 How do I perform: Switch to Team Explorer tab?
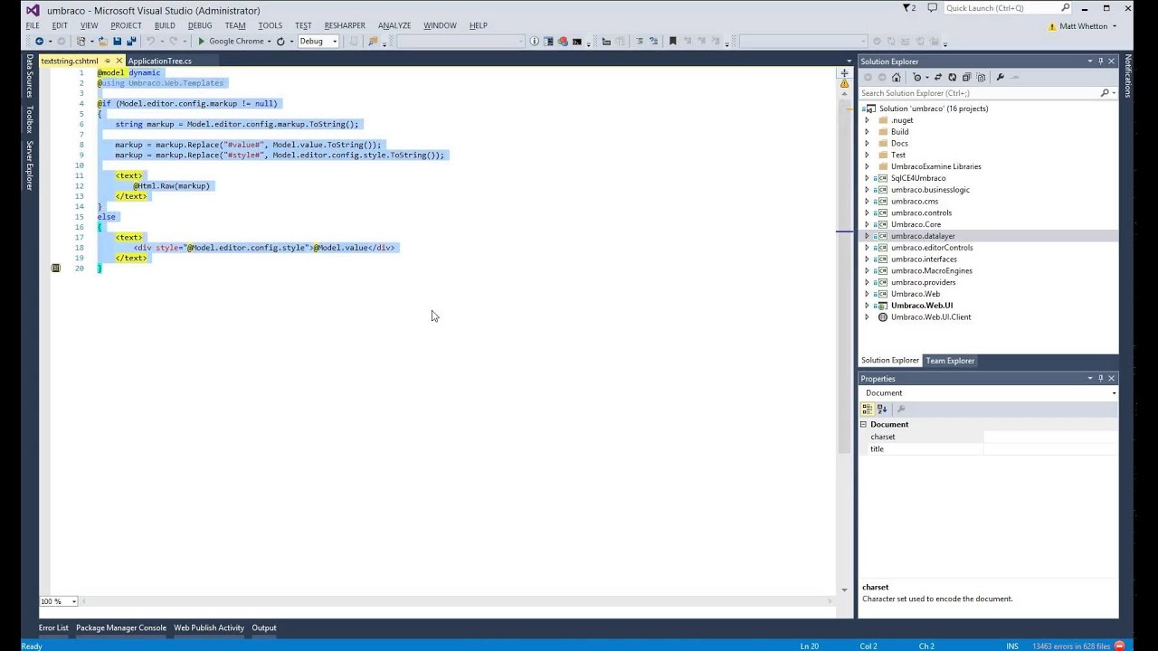pos(950,361)
